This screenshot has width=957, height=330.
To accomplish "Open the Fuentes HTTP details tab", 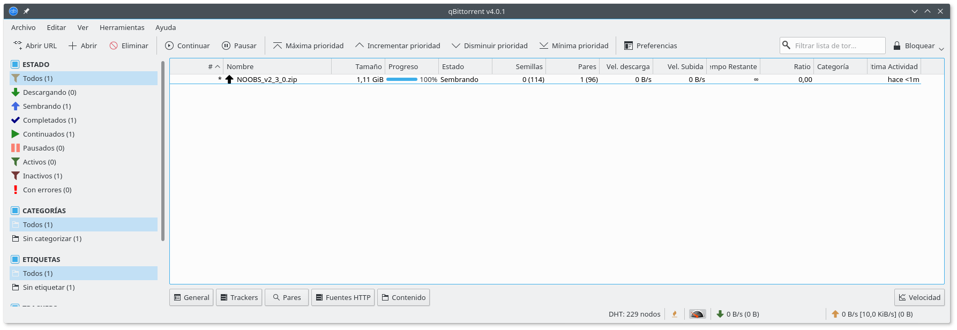I will click(x=343, y=297).
